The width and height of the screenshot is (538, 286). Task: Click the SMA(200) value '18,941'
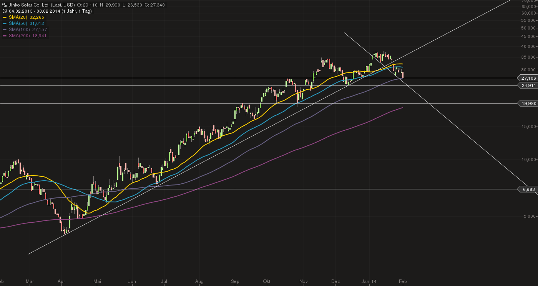[x=40, y=36]
